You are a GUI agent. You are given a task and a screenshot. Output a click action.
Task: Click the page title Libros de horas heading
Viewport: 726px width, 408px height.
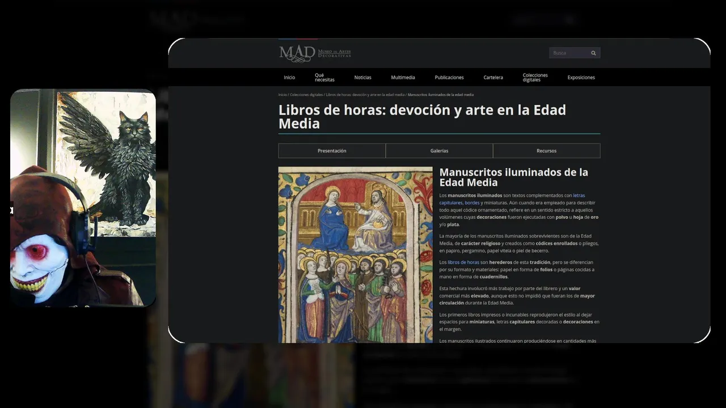point(422,117)
